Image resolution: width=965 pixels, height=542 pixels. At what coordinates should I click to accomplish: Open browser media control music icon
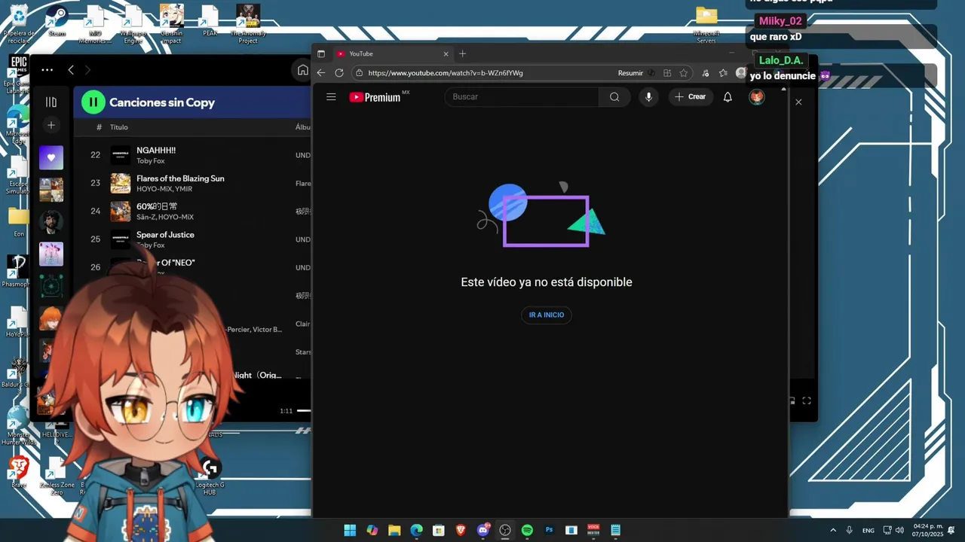tap(706, 73)
